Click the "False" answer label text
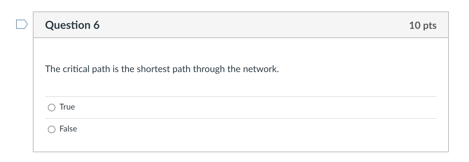This screenshot has width=469, height=162. click(68, 129)
